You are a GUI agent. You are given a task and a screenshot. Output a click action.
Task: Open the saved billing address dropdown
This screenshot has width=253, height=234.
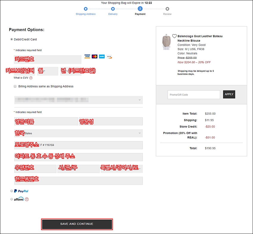pos(79,100)
